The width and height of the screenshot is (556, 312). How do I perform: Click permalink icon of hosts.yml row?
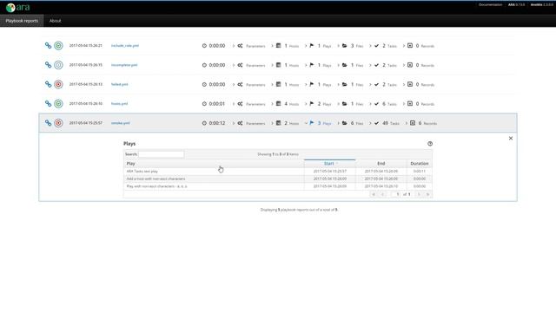tap(49, 104)
